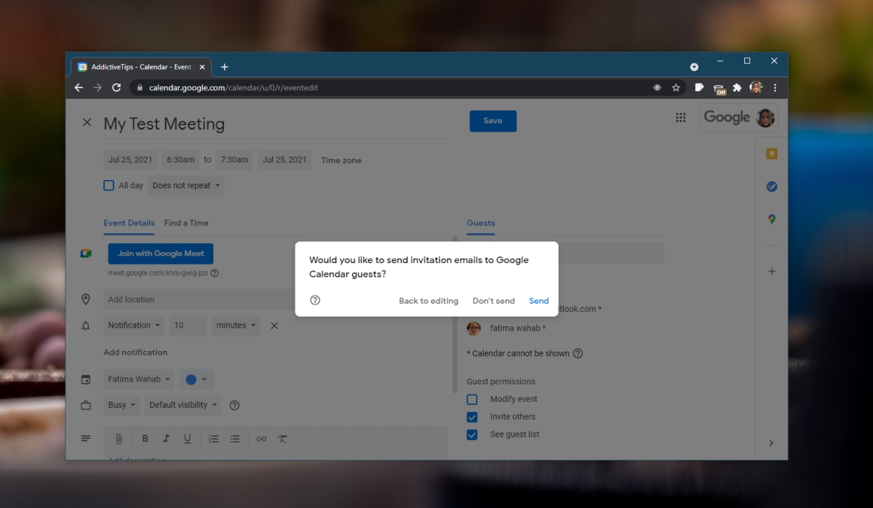Choose Don't send in the dialog
This screenshot has width=873, height=508.
point(493,301)
